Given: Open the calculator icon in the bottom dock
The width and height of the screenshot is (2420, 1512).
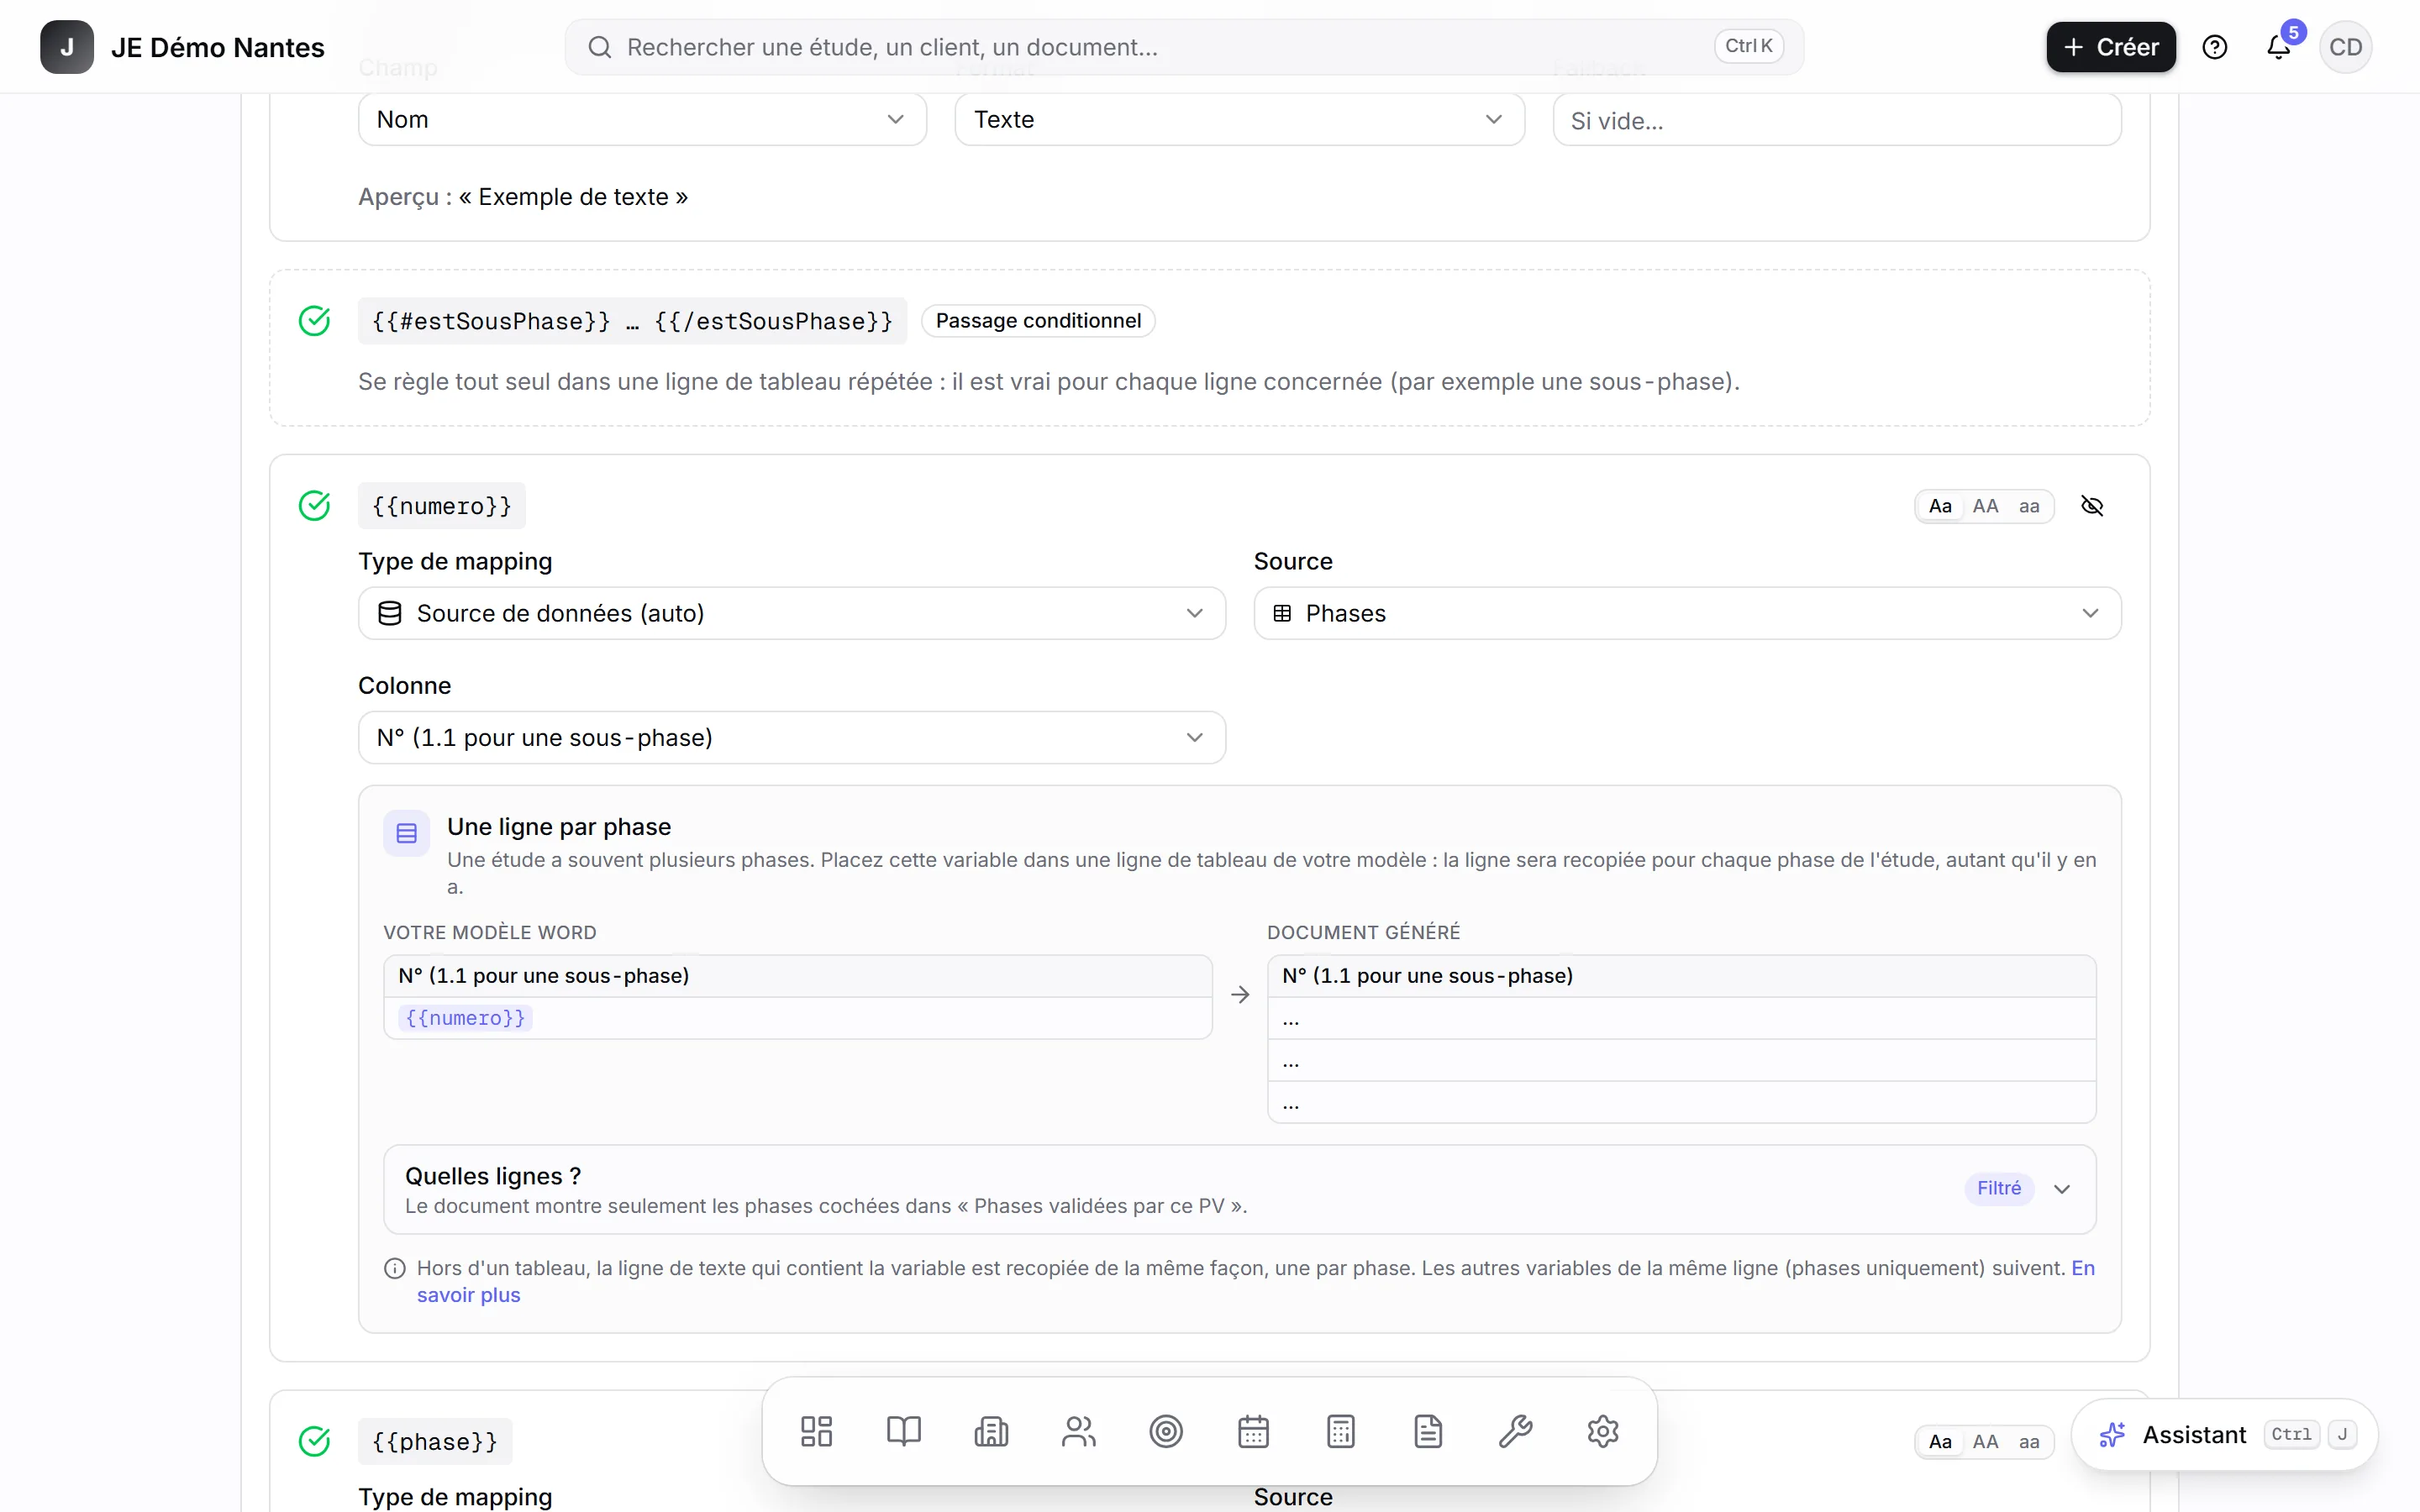Looking at the screenshot, I should 1341,1431.
